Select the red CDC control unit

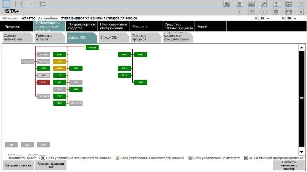43,82
